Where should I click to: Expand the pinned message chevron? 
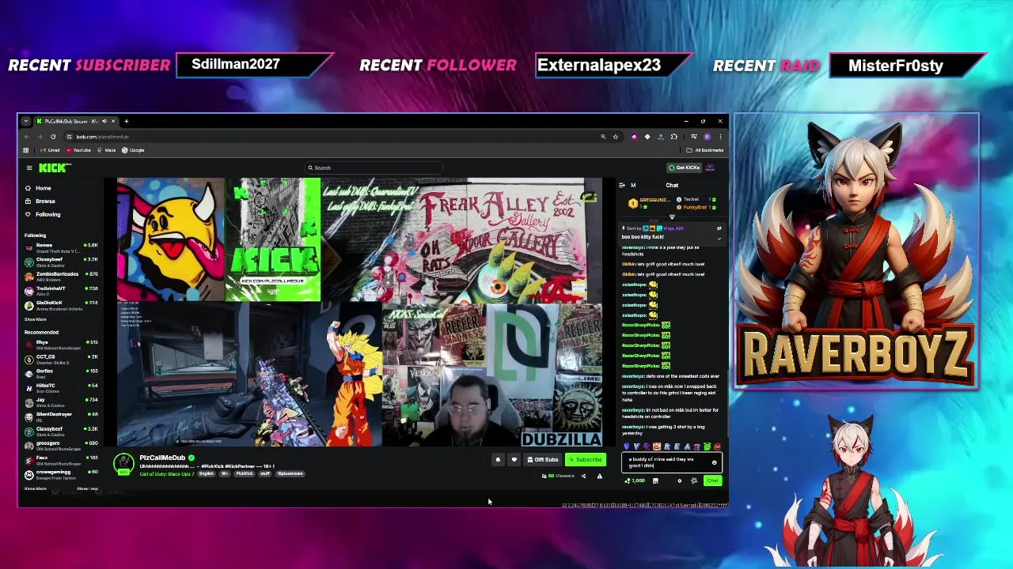pos(719,237)
